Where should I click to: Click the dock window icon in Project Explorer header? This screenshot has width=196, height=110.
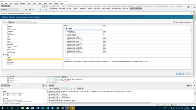click(43, 6)
